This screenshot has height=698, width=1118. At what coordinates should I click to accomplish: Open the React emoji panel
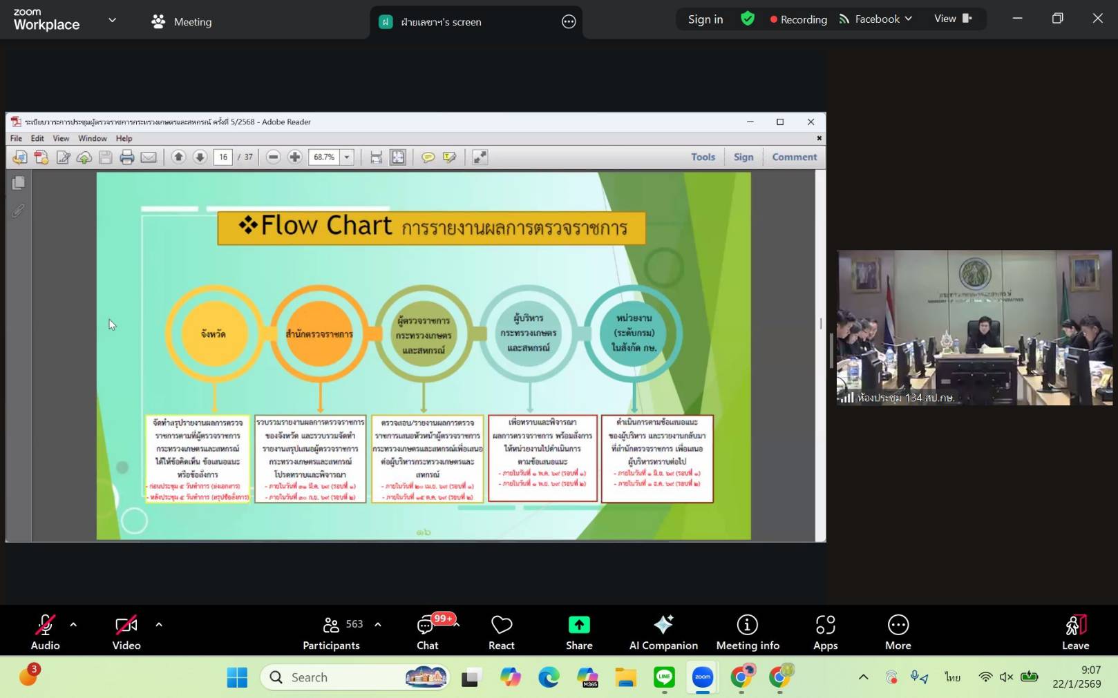click(x=502, y=632)
